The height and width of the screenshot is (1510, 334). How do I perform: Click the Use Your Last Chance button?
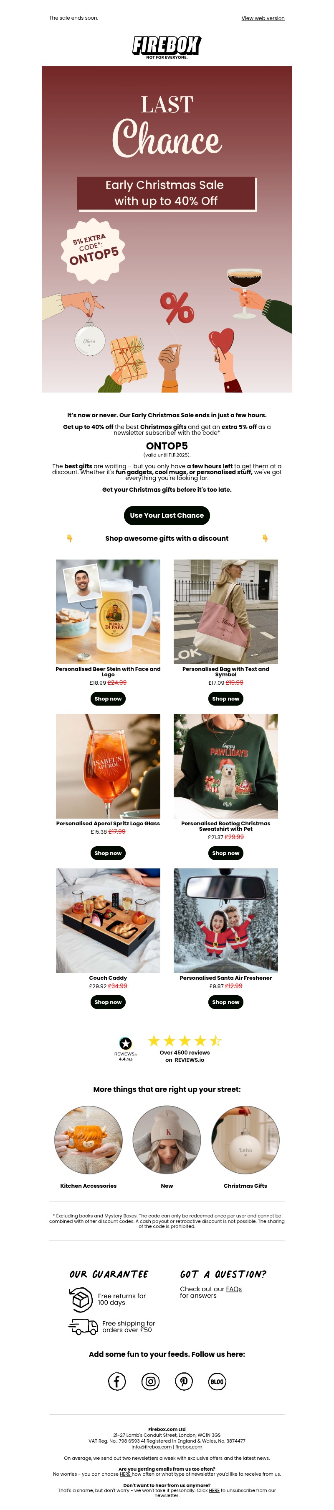coord(167,515)
